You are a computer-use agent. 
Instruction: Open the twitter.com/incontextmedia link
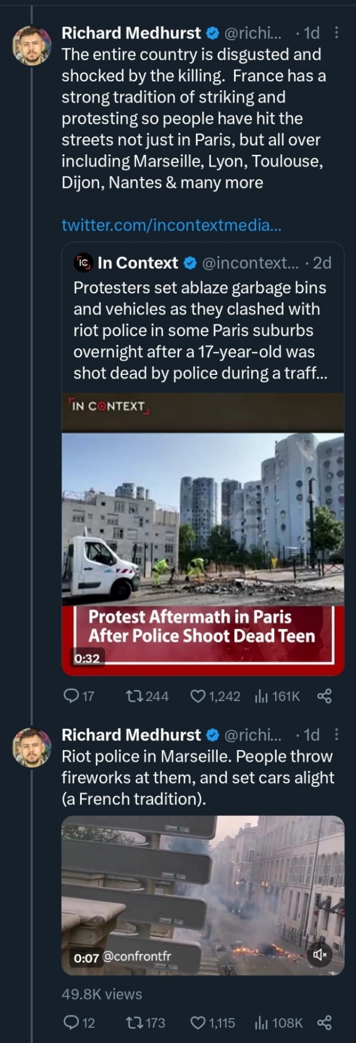click(171, 225)
